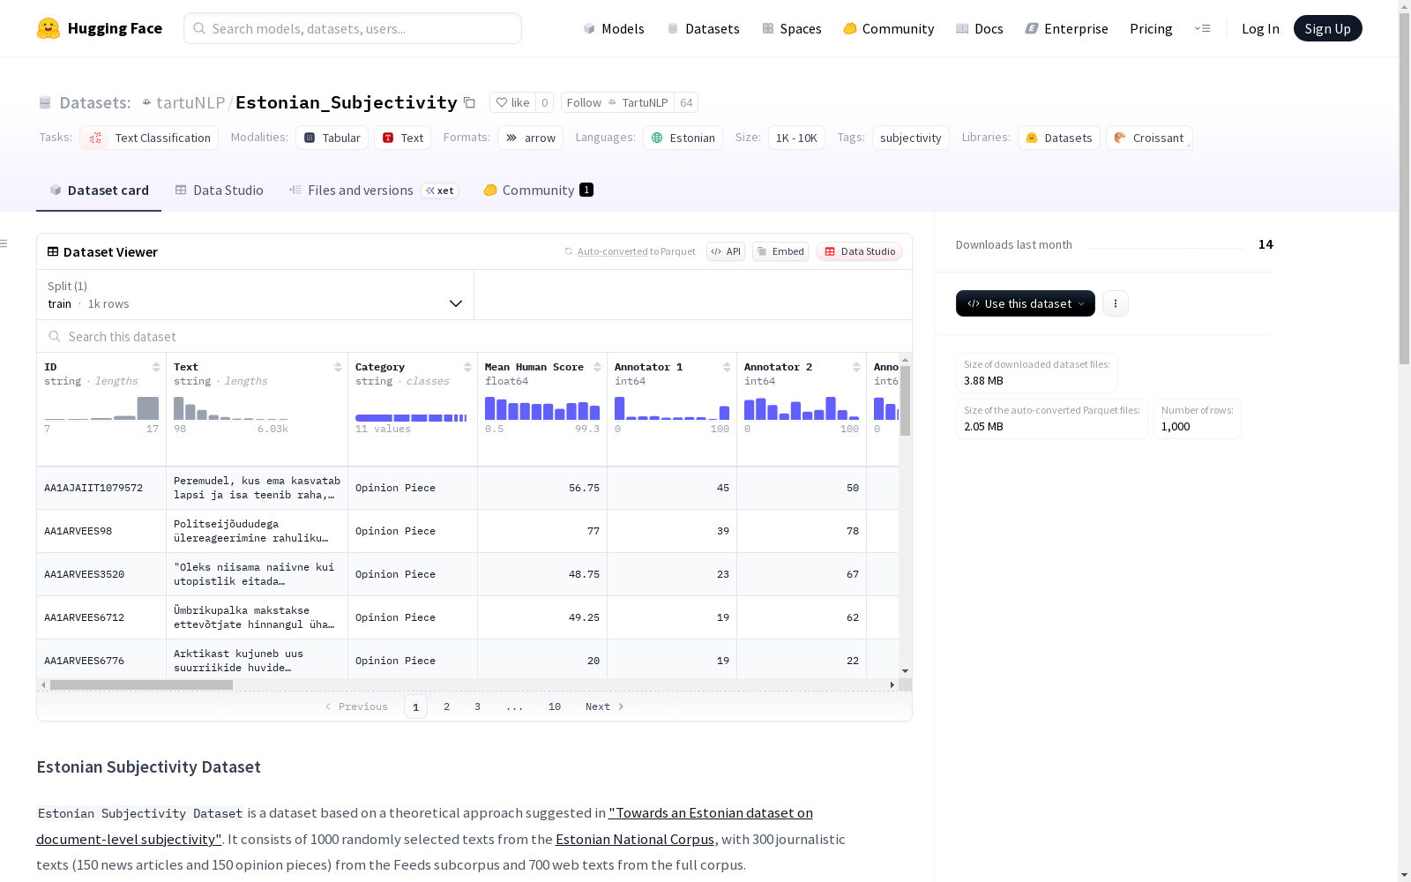Viewport: 1411px width, 882px height.
Task: Go to Datasets in the top navigation
Action: point(703,28)
